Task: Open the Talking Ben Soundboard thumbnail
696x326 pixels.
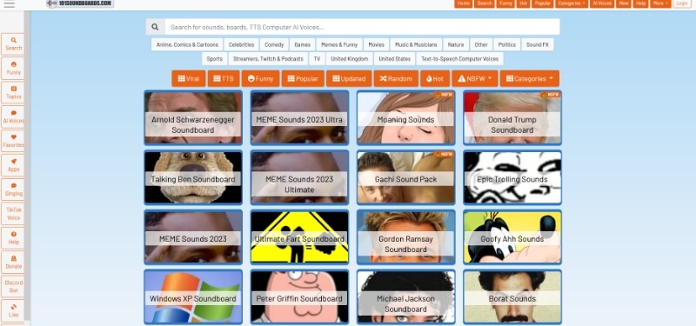Action: point(193,177)
